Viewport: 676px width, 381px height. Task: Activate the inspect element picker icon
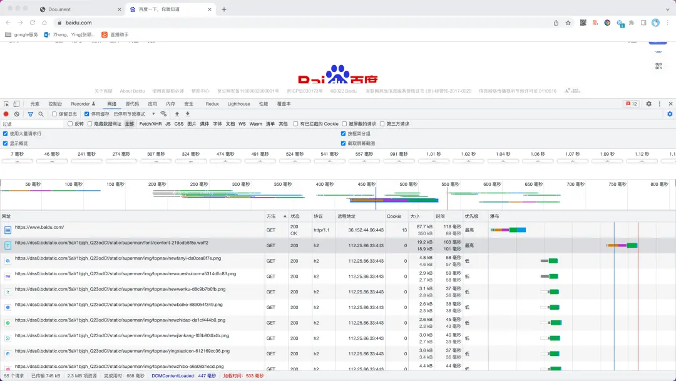(6, 104)
